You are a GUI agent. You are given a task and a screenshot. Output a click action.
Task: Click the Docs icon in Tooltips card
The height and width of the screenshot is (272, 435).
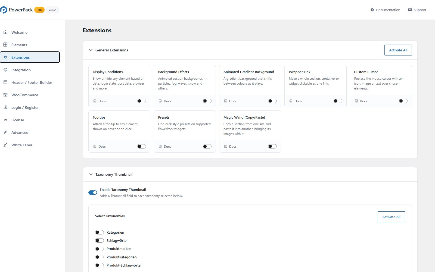tap(95, 146)
